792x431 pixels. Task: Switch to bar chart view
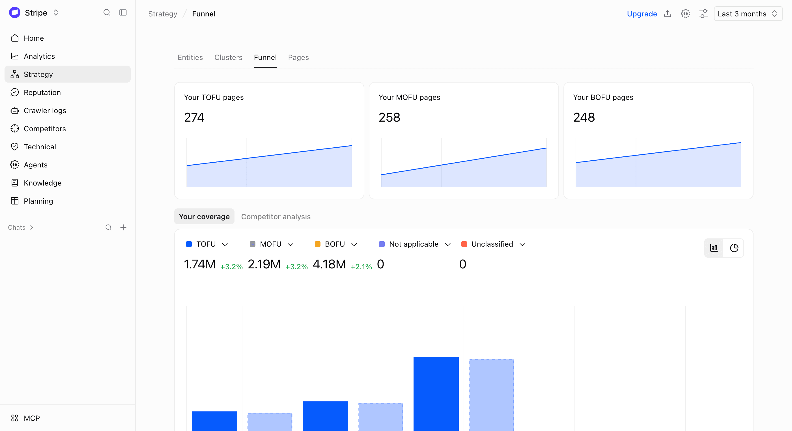click(x=714, y=248)
